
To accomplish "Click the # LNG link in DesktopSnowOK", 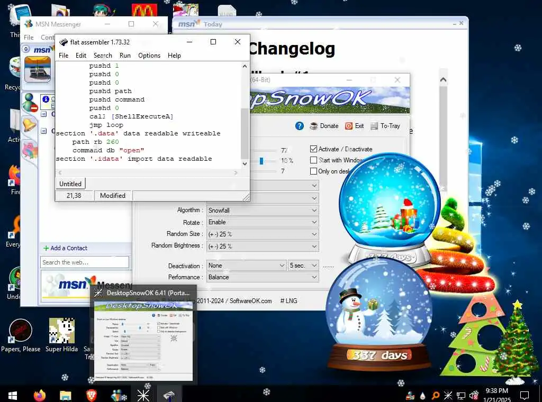I will 288,301.
